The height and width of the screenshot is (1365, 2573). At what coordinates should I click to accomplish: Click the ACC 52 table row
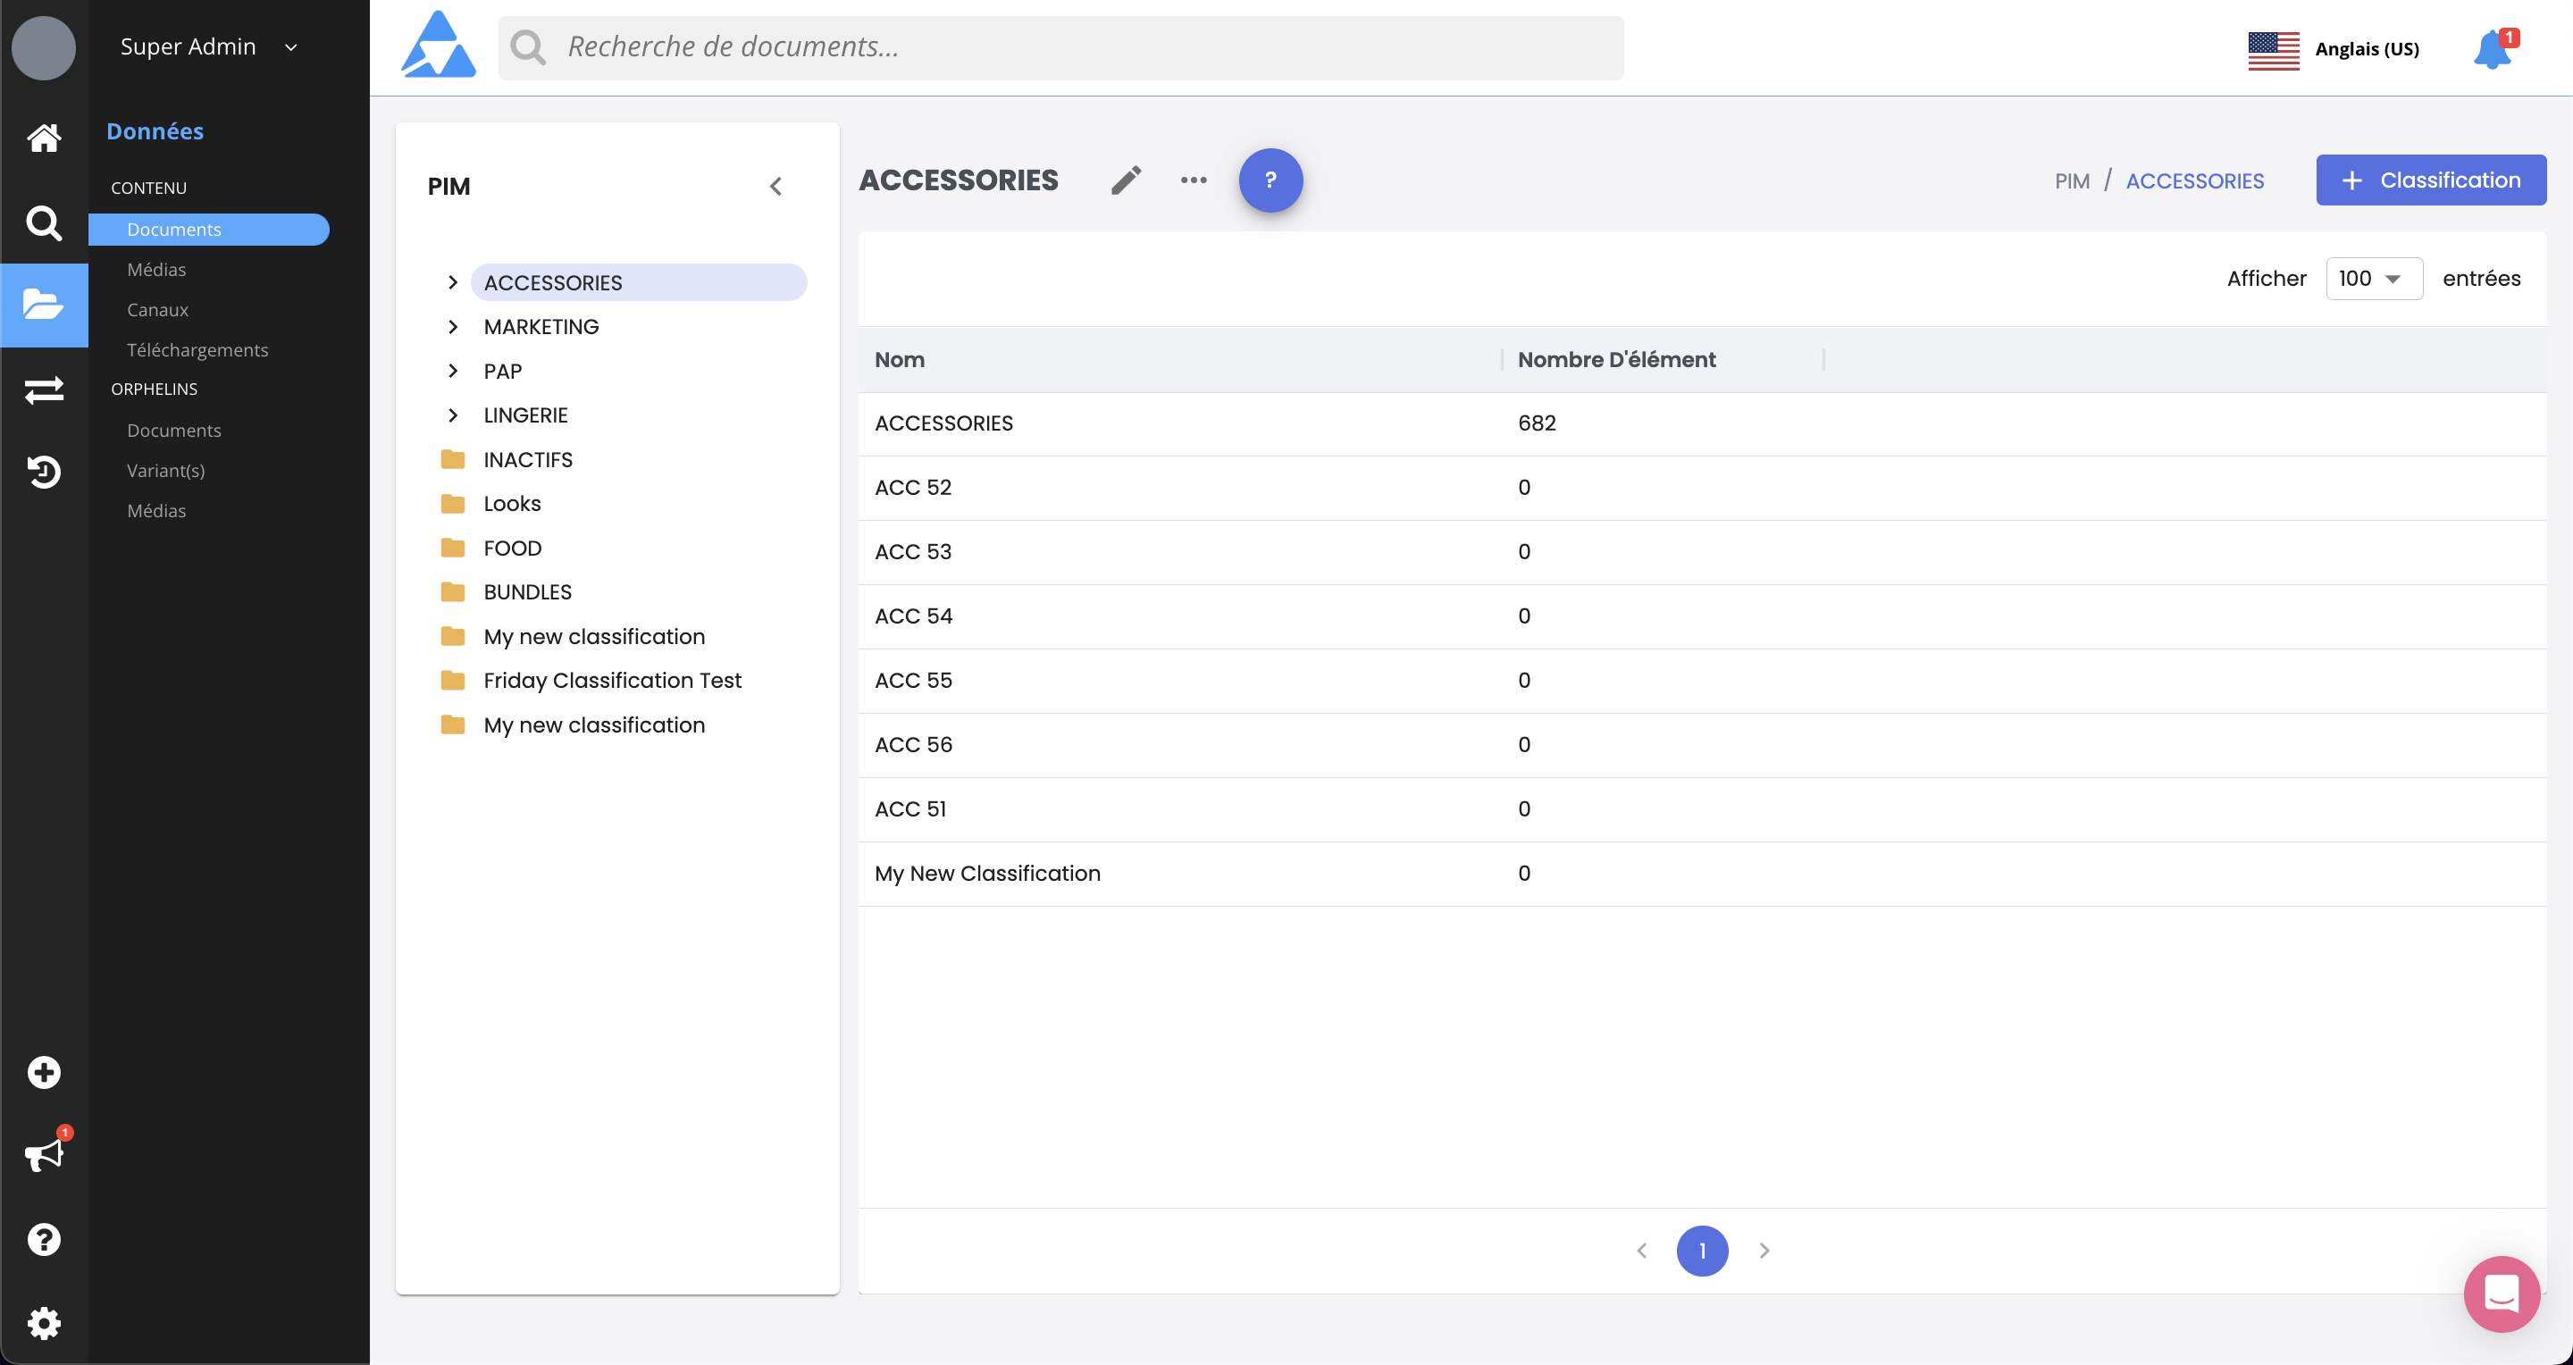click(x=1702, y=487)
